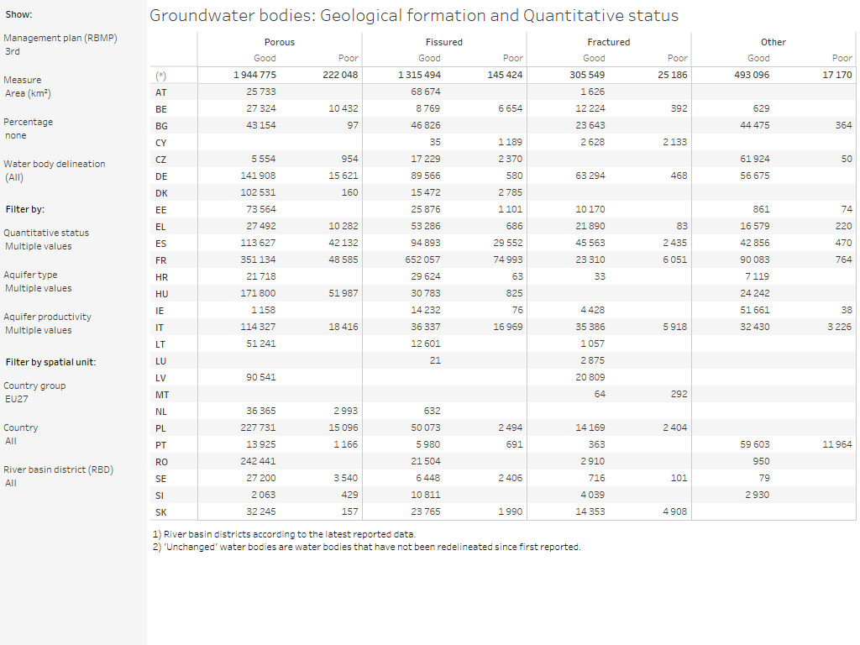The image size is (860, 645).
Task: Click total Fractured Good value 305 549
Action: click(587, 75)
